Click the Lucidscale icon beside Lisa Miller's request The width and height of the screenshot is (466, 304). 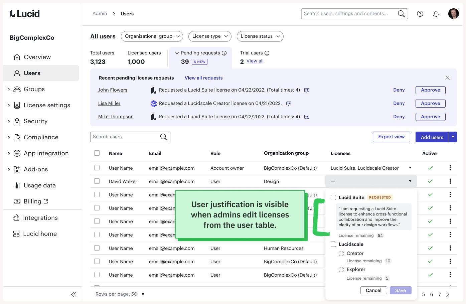coord(154,104)
